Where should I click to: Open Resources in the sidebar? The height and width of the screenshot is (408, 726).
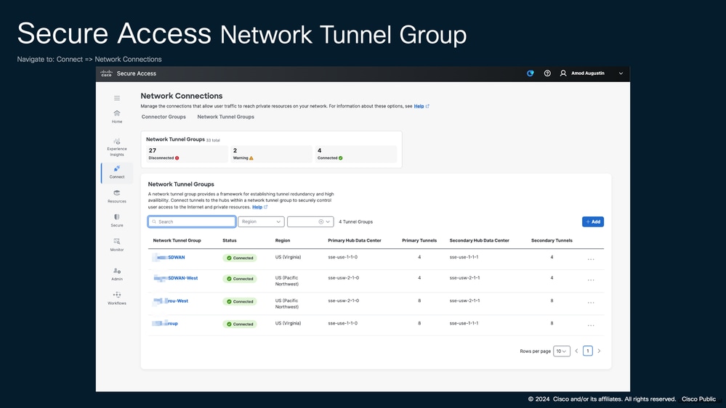coord(117,197)
